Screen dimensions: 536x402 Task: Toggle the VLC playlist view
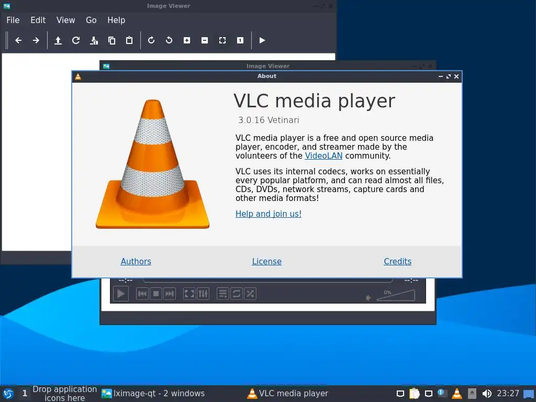(x=223, y=294)
